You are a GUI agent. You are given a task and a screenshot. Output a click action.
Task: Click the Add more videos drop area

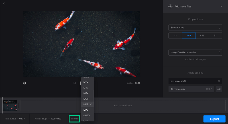click(123, 105)
